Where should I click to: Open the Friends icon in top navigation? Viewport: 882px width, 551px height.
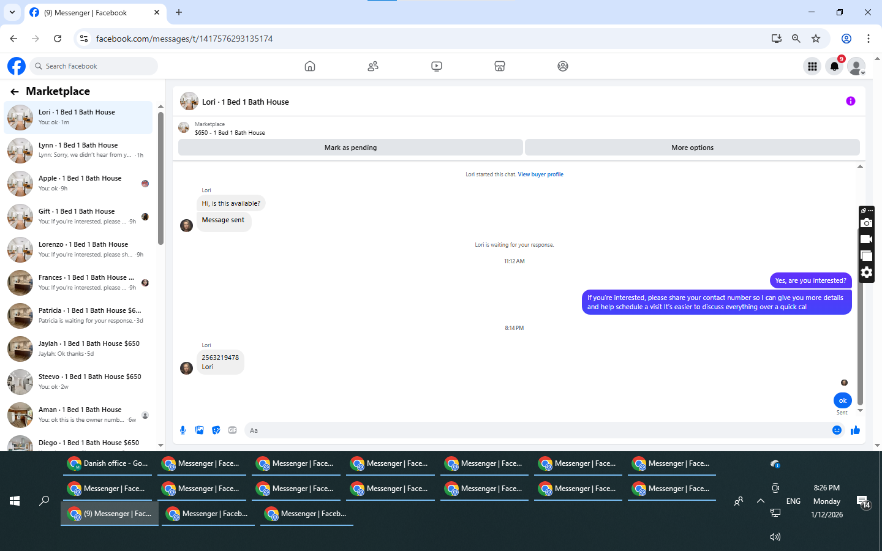(373, 66)
